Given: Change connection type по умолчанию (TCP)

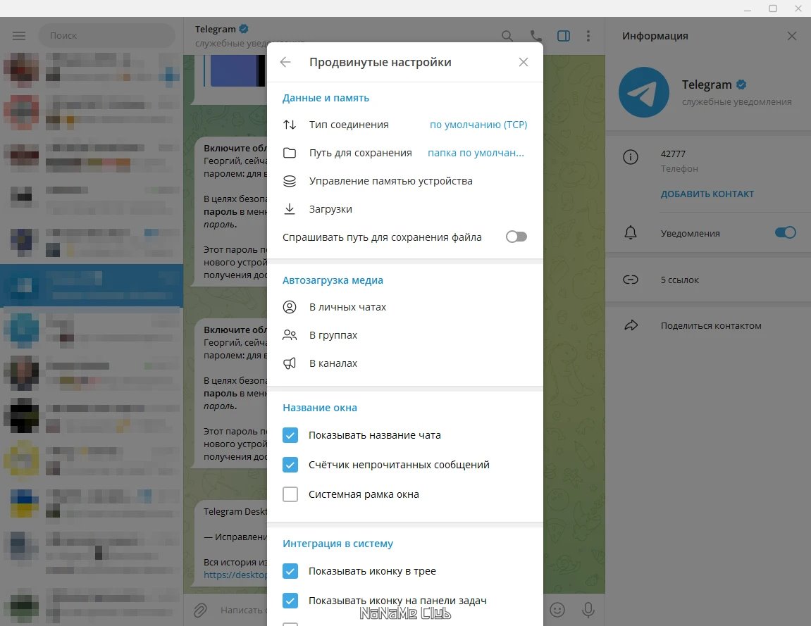Looking at the screenshot, I should [478, 125].
